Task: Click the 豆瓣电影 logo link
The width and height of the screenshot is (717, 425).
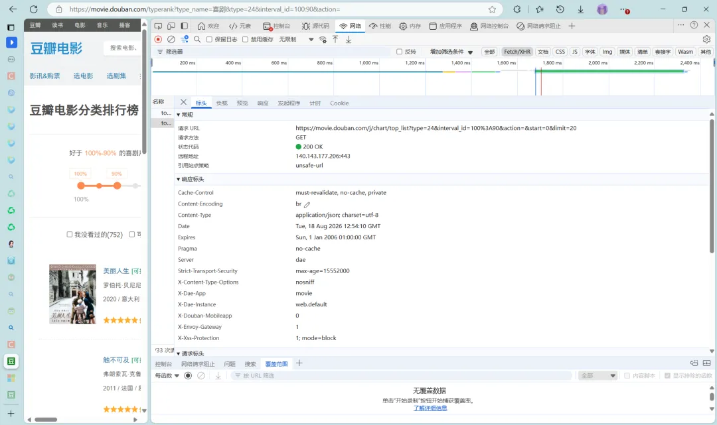Action: click(56, 48)
